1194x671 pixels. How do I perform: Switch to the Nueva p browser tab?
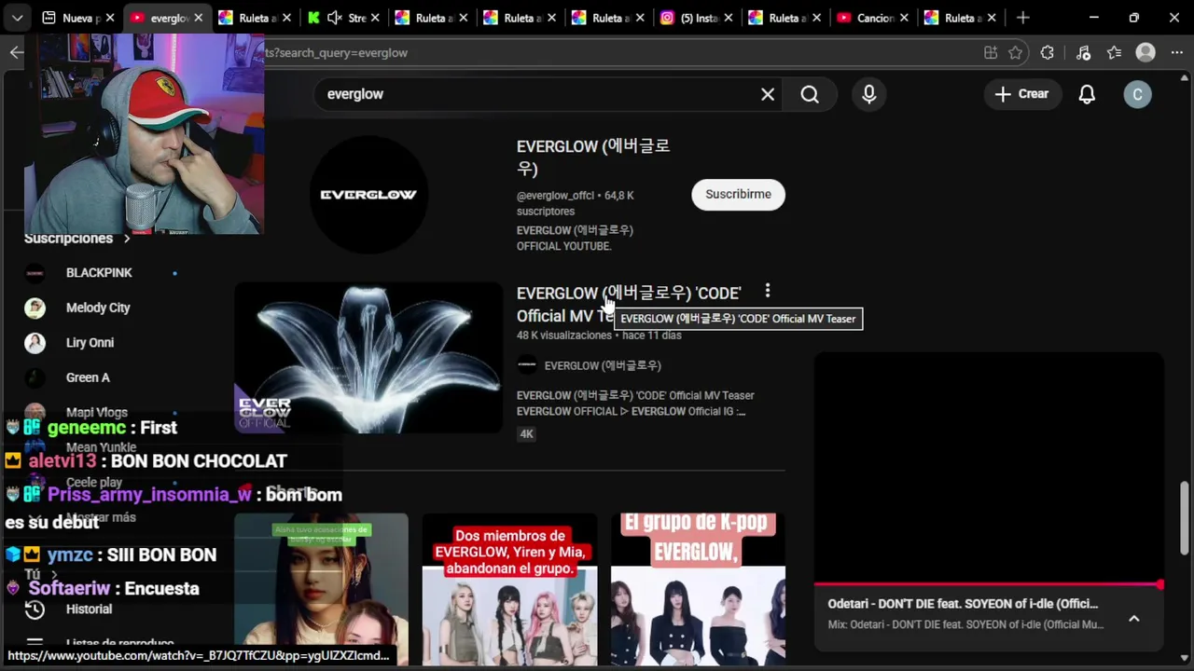pyautogui.click(x=78, y=18)
